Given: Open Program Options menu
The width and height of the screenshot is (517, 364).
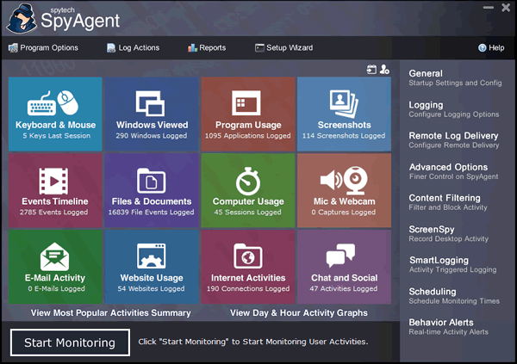Looking at the screenshot, I should [x=43, y=48].
